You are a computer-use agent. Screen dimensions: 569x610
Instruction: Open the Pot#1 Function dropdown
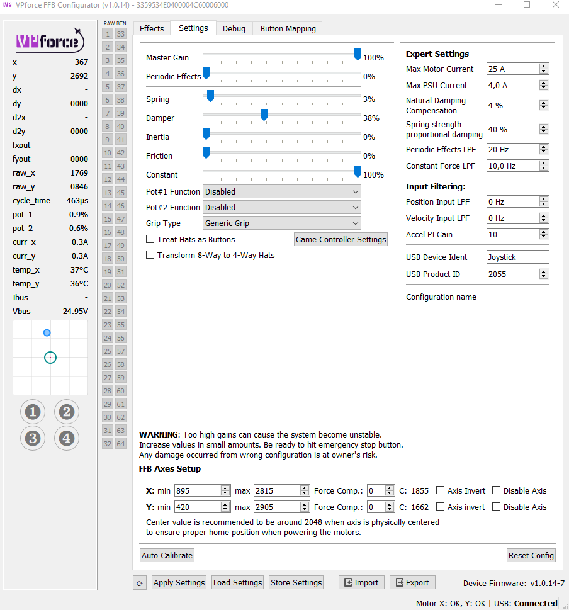281,192
